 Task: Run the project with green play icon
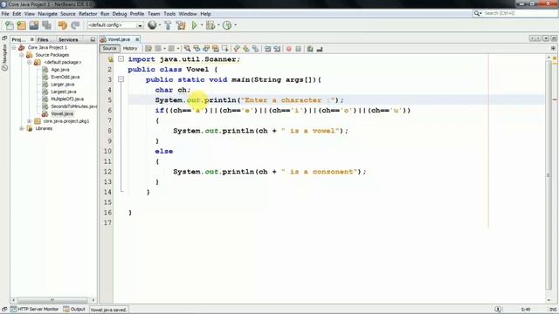pyautogui.click(x=194, y=25)
